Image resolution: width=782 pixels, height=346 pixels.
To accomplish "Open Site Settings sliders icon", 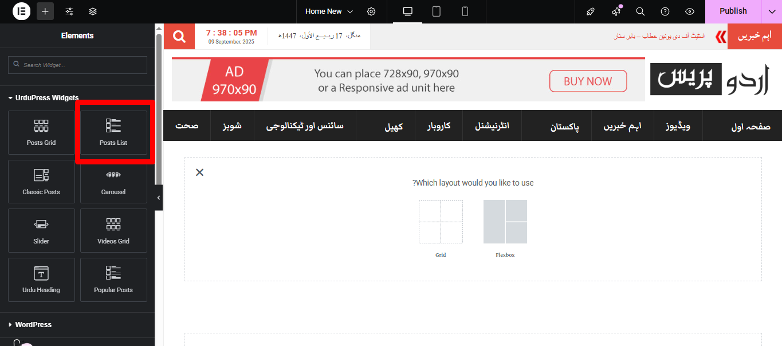I will (69, 11).
